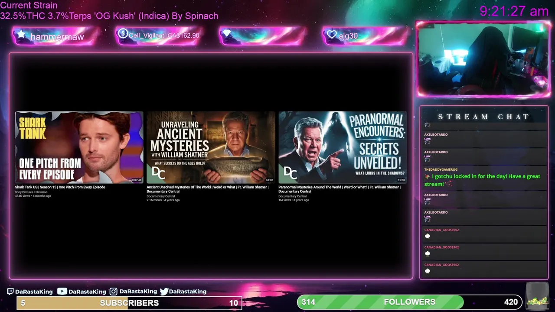The image size is (555, 312).
Task: Click THEDADDYGAMEROG's username in chat
Action: pos(441,169)
